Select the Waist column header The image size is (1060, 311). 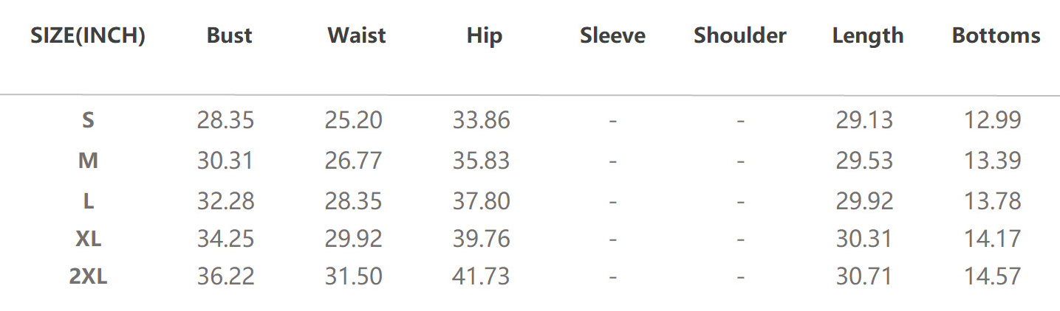pos(357,35)
